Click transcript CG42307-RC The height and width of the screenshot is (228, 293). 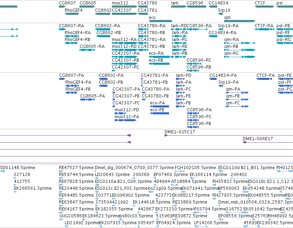coord(114,71)
